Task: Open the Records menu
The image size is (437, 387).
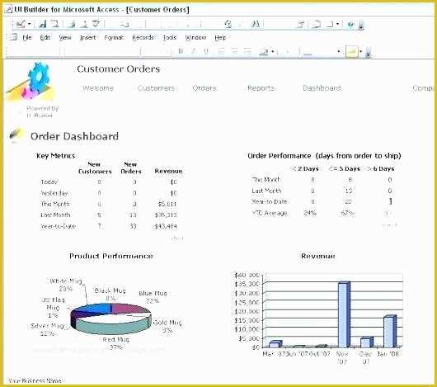Action: 143,37
